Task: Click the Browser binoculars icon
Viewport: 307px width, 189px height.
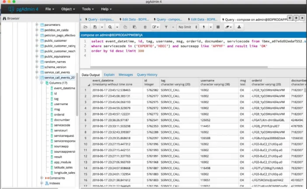Action: [x=4, y=19]
